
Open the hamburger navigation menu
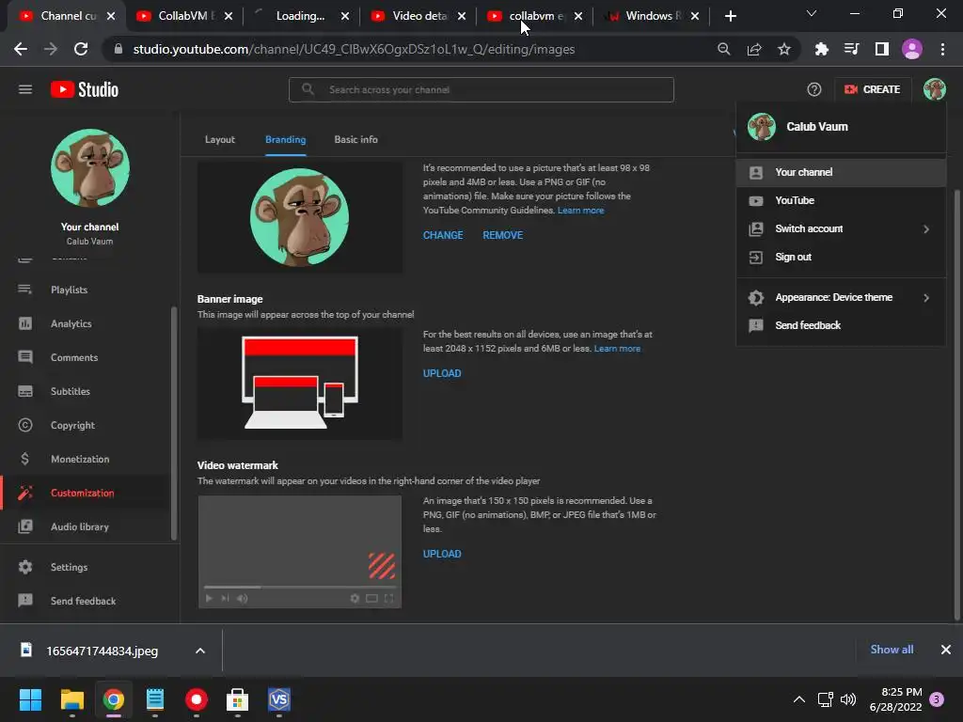pos(25,89)
